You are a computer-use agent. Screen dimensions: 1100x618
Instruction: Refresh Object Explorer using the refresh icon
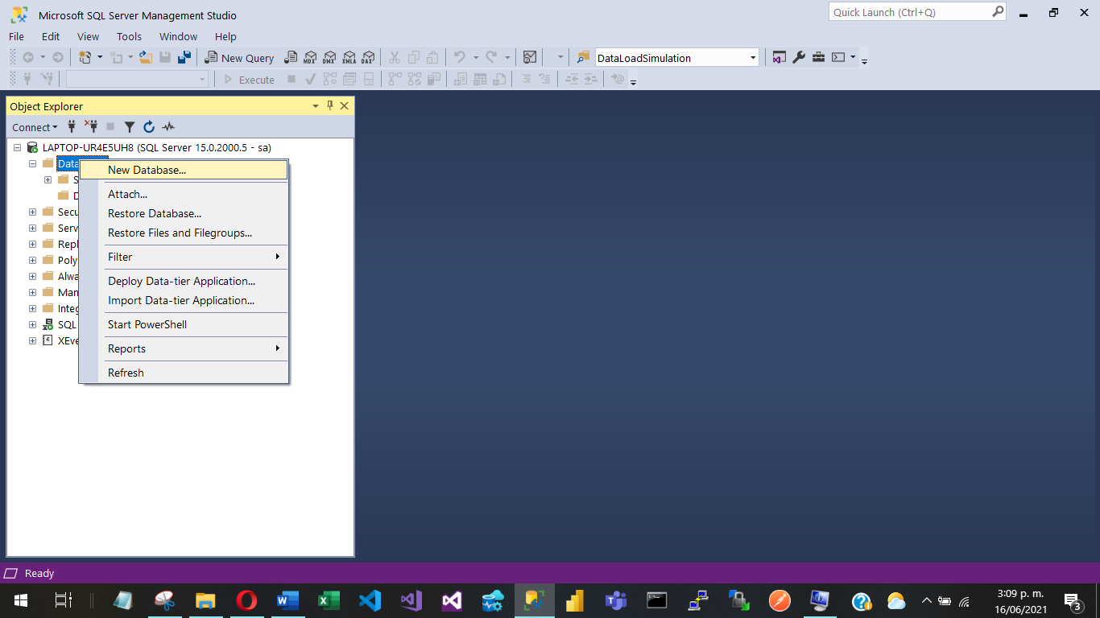[149, 127]
